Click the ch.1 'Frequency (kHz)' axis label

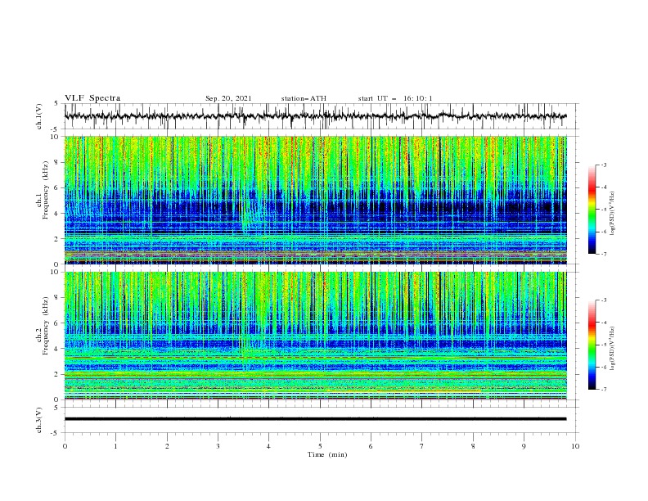pyautogui.click(x=45, y=190)
